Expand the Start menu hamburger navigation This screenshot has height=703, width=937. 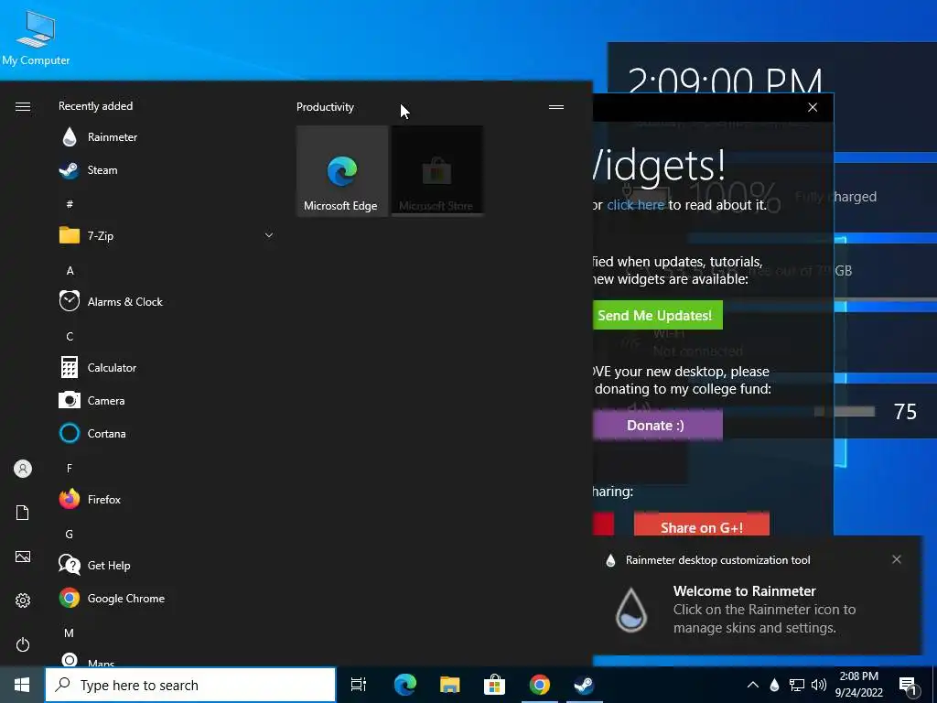(23, 106)
